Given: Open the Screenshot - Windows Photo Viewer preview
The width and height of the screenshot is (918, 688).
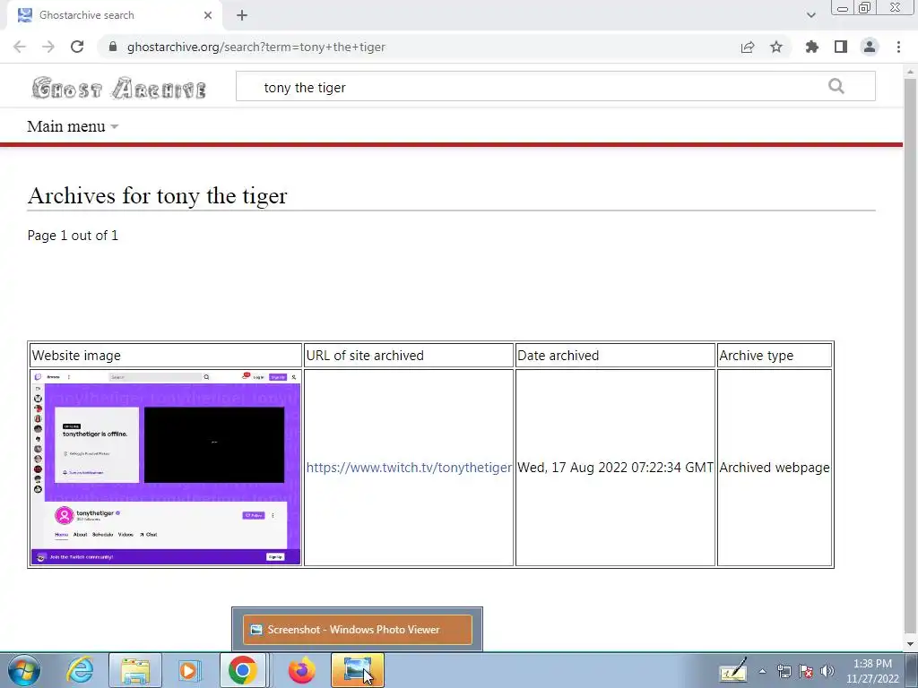Looking at the screenshot, I should click(x=357, y=630).
